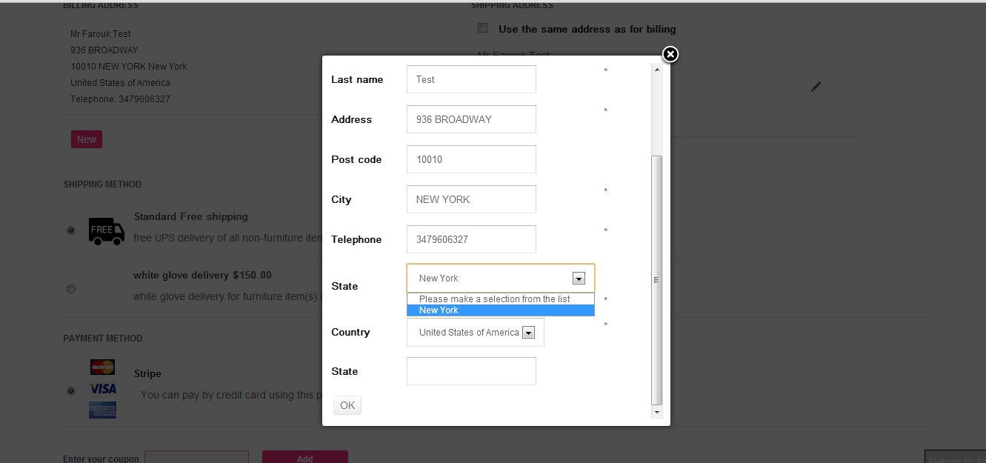Image resolution: width=986 pixels, height=463 pixels.
Task: Click the VISA card logo
Action: click(x=102, y=389)
